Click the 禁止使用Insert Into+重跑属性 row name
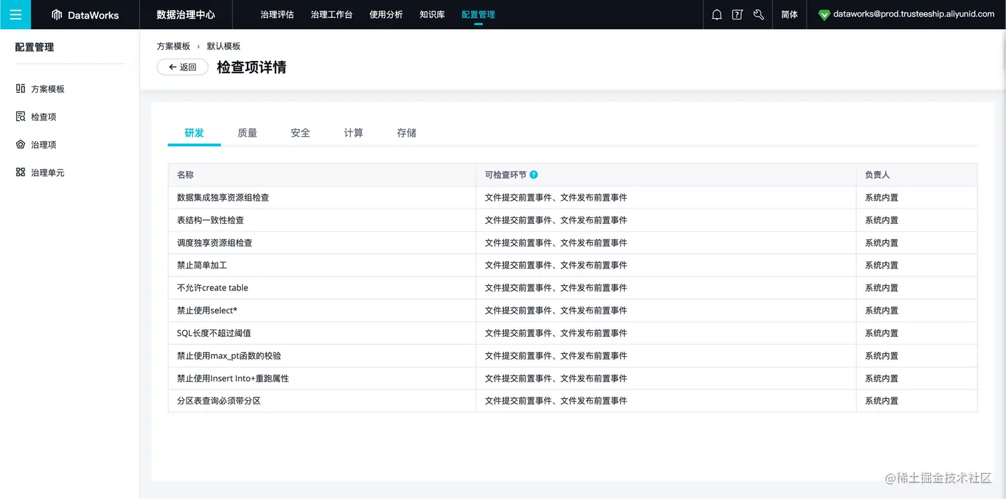 click(x=233, y=378)
